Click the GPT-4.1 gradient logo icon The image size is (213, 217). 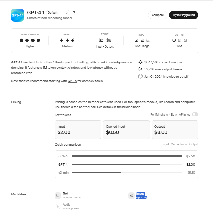pyautogui.click(x=17, y=15)
